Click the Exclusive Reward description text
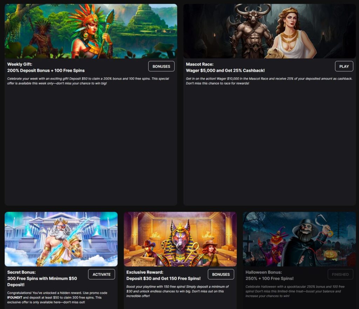The image size is (359, 309). tap(177, 291)
